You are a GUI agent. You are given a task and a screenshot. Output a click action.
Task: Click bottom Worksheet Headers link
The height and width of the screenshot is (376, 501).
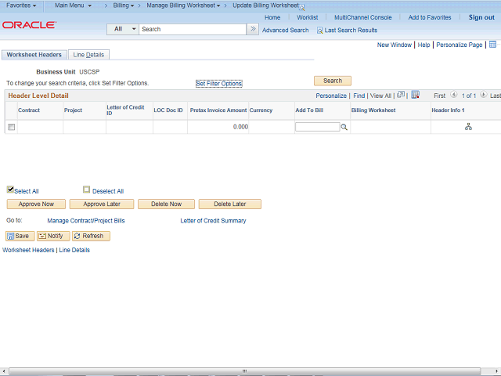coord(28,250)
